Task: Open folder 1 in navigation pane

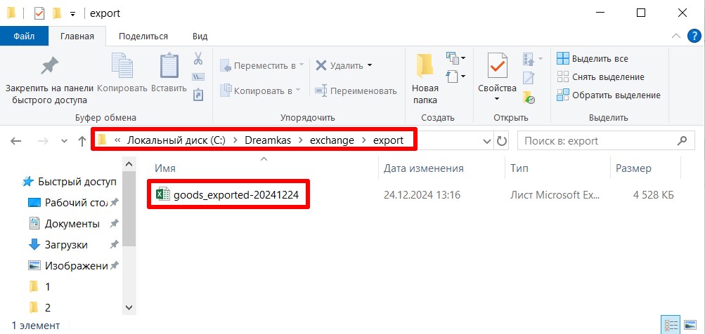Action: tap(39, 286)
